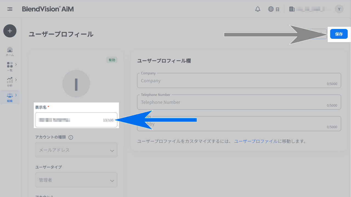Open the 組織 sidebar section
351x197 pixels.
click(x=10, y=97)
